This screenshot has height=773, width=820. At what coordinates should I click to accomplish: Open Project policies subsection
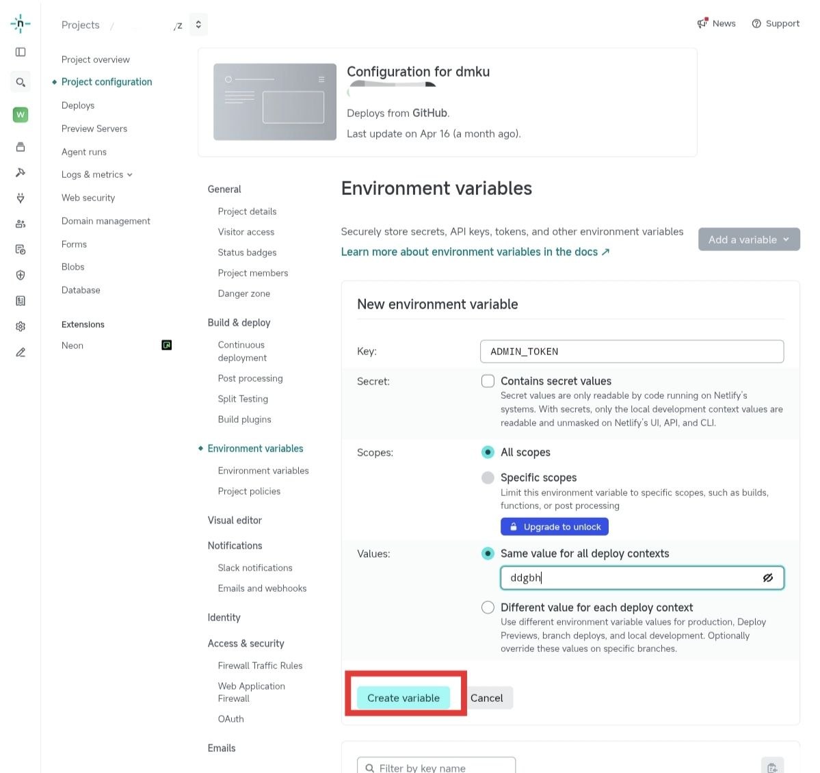coord(249,491)
